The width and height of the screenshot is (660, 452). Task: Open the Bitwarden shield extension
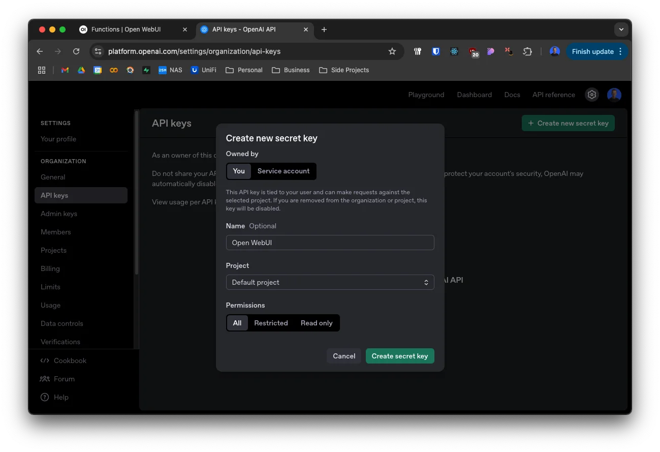pyautogui.click(x=435, y=51)
